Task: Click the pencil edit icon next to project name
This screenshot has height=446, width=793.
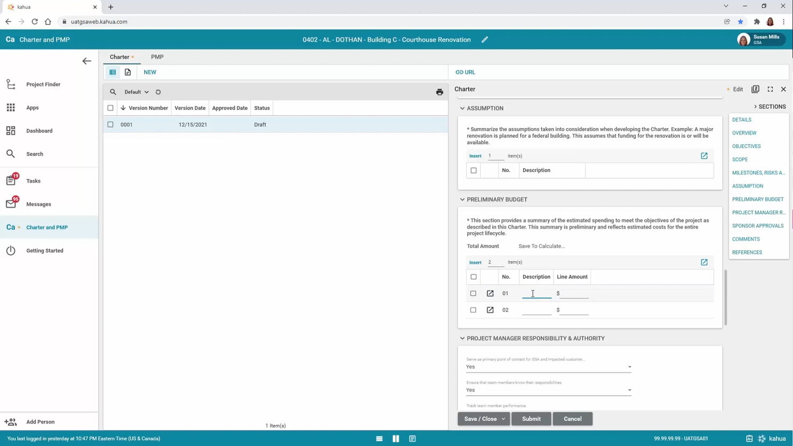Action: (484, 40)
